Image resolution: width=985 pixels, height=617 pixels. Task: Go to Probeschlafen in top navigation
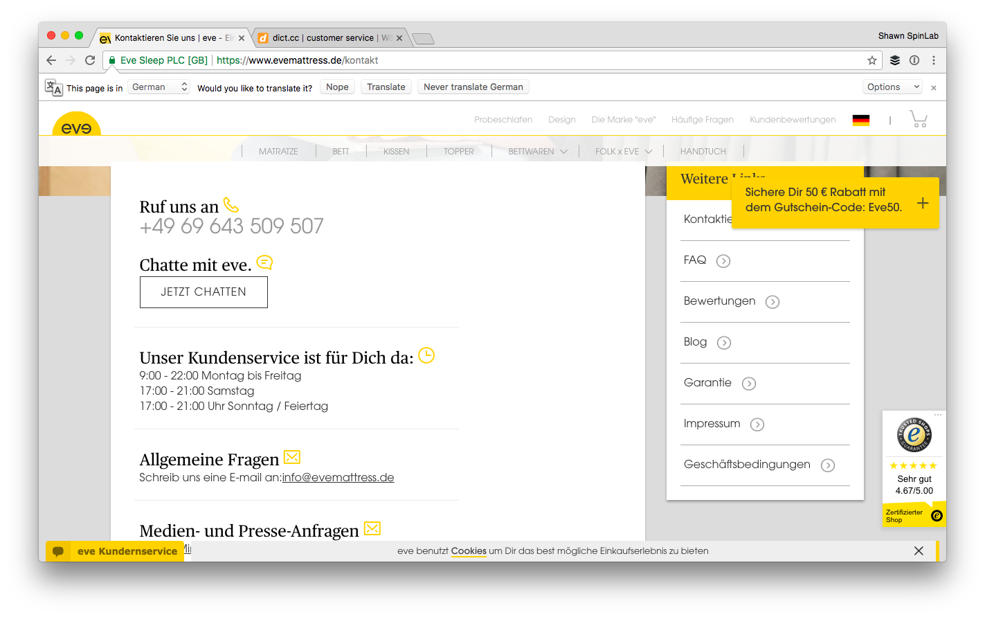point(503,120)
